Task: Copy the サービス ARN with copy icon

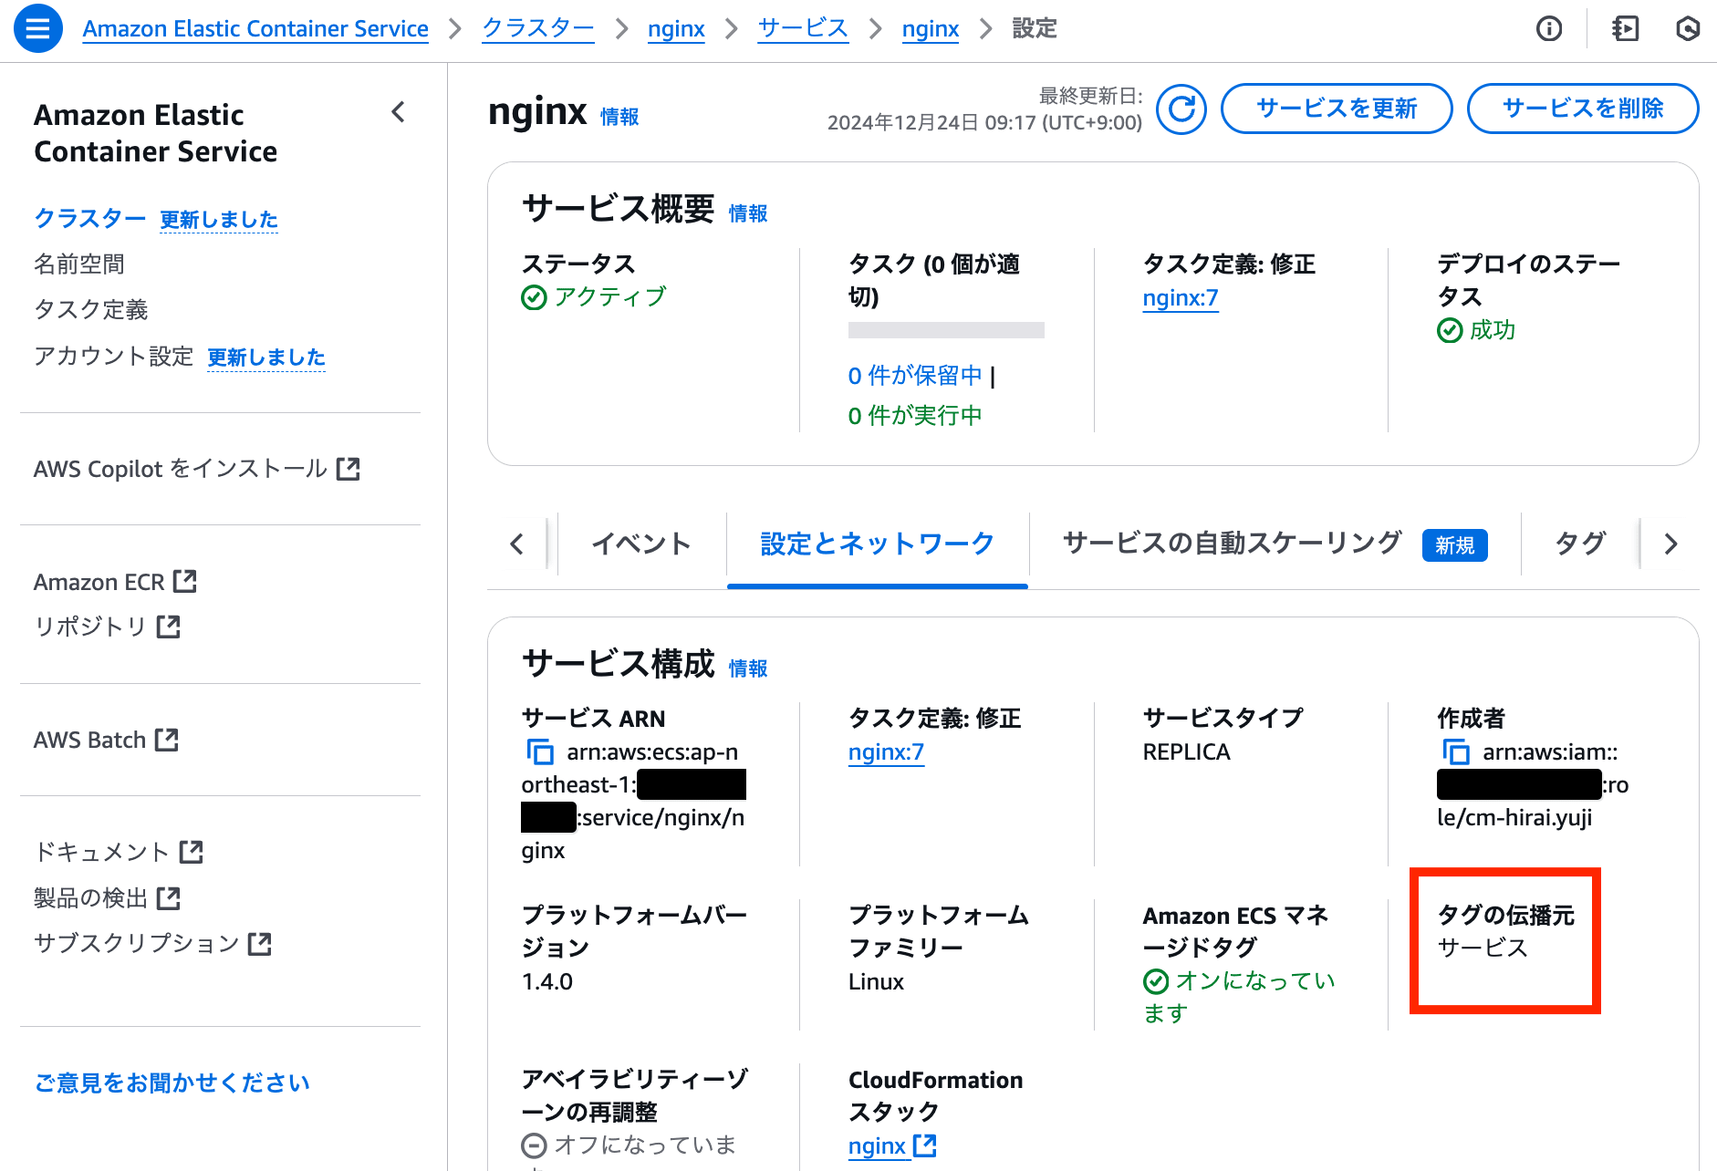Action: click(540, 752)
